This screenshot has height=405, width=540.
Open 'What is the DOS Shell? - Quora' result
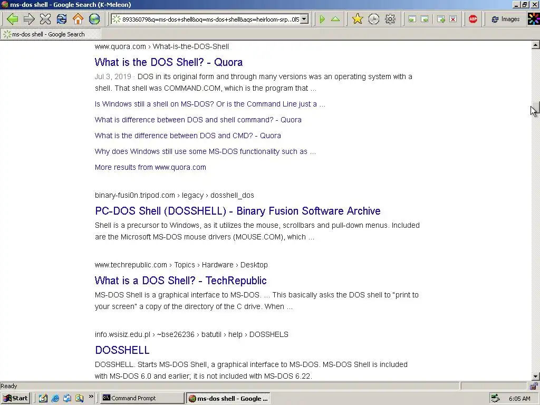coord(169,62)
